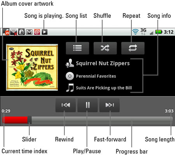Tap the artist name Squirrel Nut Zippers
The height and width of the screenshot is (155, 175).
(x=103, y=63)
